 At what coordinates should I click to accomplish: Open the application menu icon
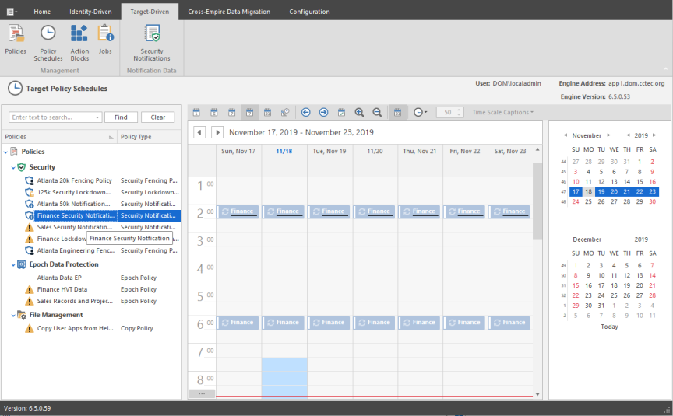pyautogui.click(x=11, y=12)
